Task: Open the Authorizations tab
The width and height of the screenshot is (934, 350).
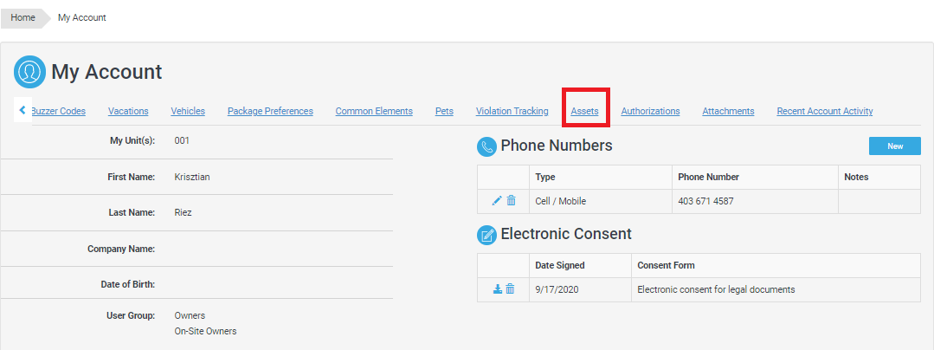Action: click(x=650, y=111)
